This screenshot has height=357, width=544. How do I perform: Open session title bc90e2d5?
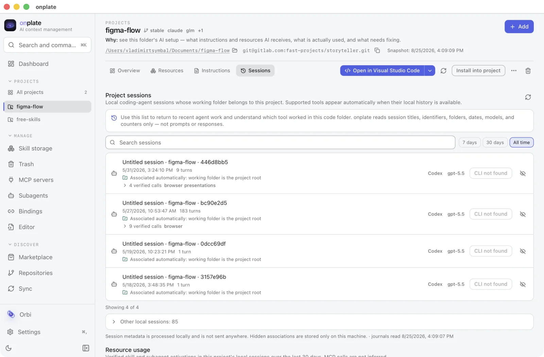pos(175,203)
